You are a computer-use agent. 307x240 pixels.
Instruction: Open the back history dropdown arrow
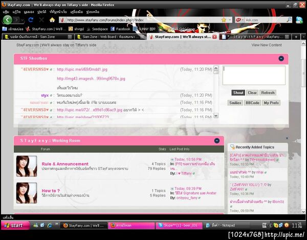(23, 20)
